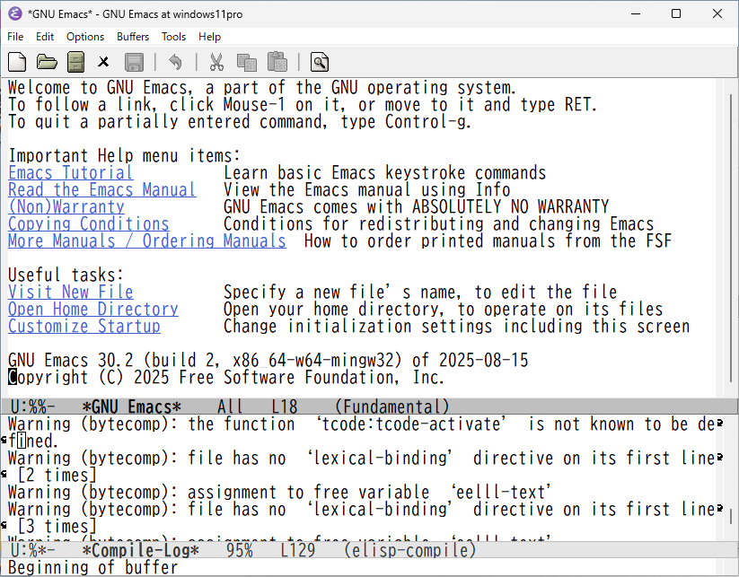Click warning about 'tcode:tcode-activate' function
739x577 pixels.
pyautogui.click(x=363, y=424)
